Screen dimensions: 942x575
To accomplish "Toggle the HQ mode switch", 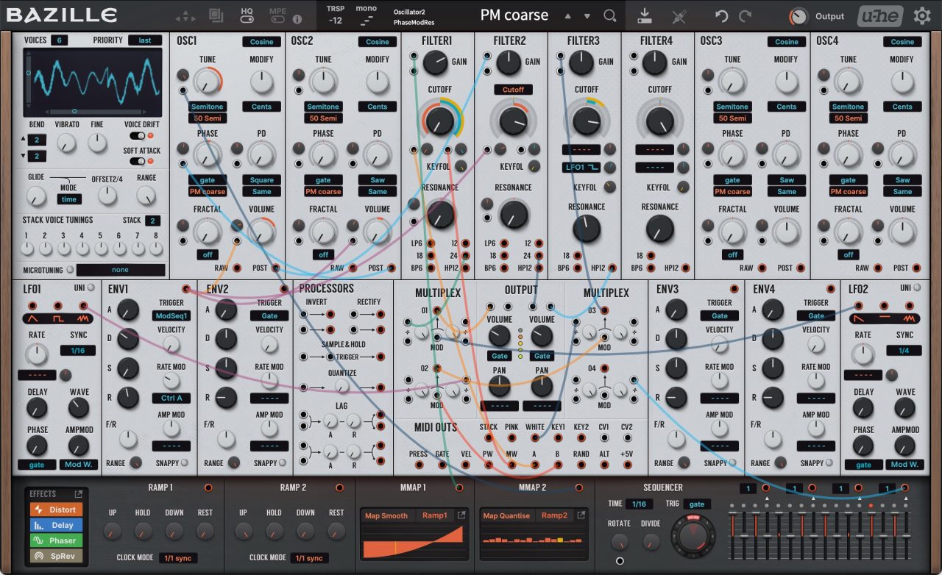I will coord(247,19).
